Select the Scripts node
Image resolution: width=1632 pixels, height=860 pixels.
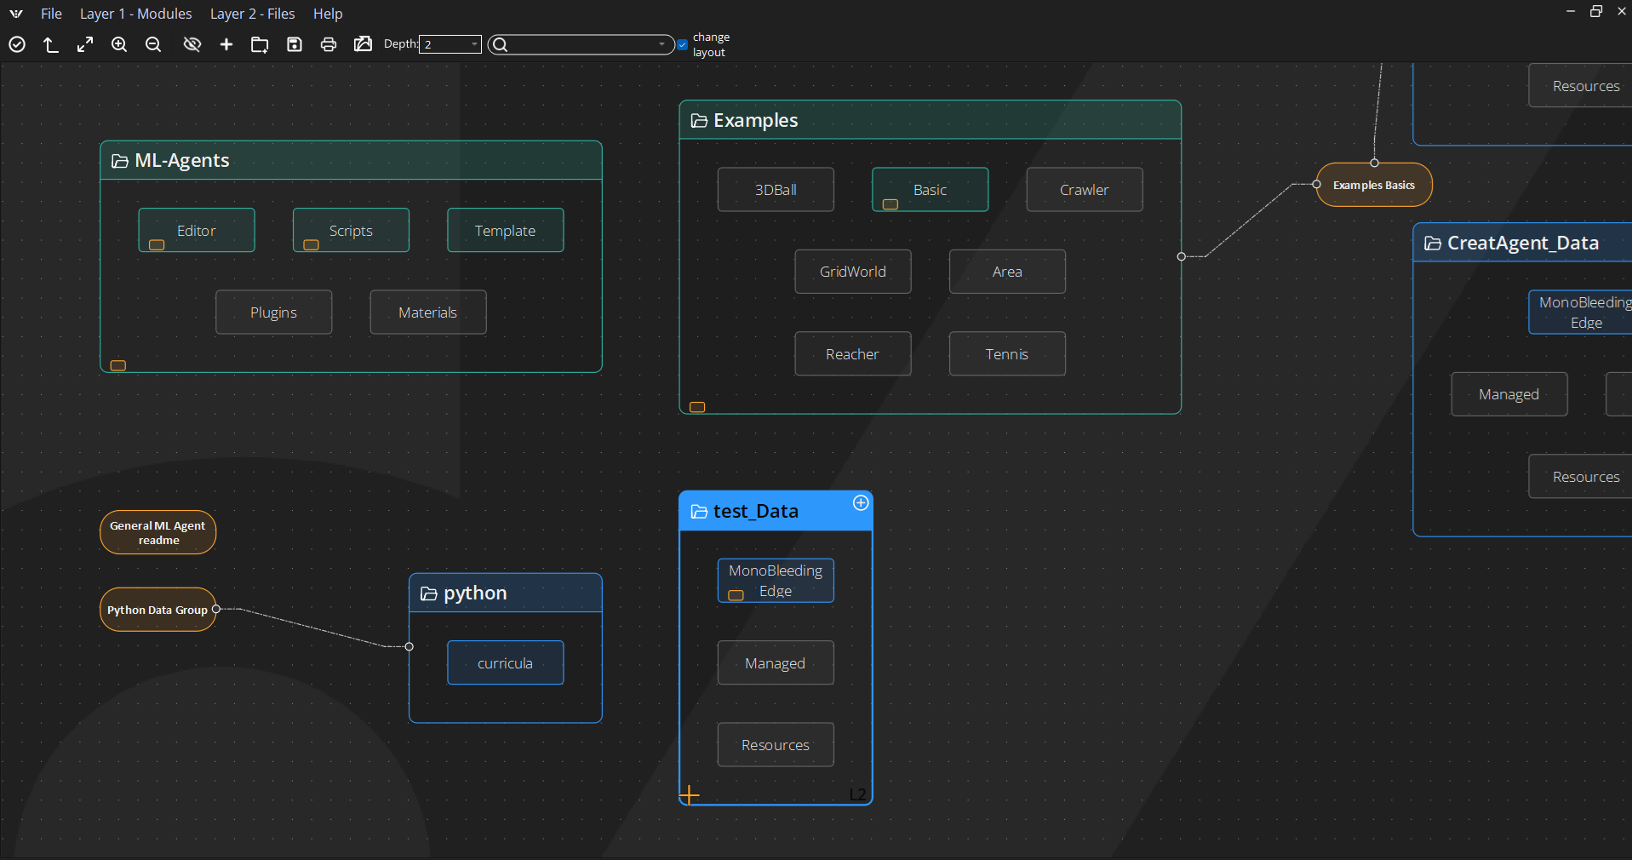coord(351,231)
